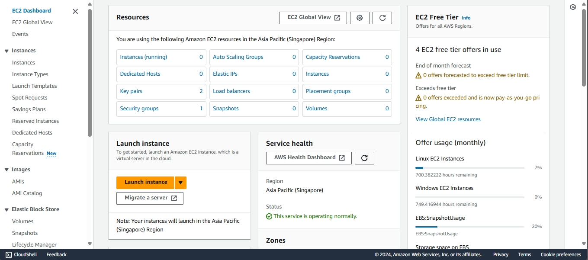
Task: Click the EC2 Free Tier Info link
Action: point(466,18)
